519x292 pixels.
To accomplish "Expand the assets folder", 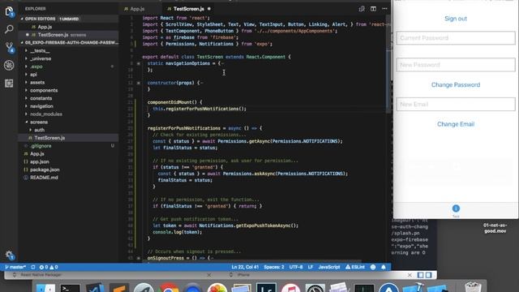I will coord(37,83).
